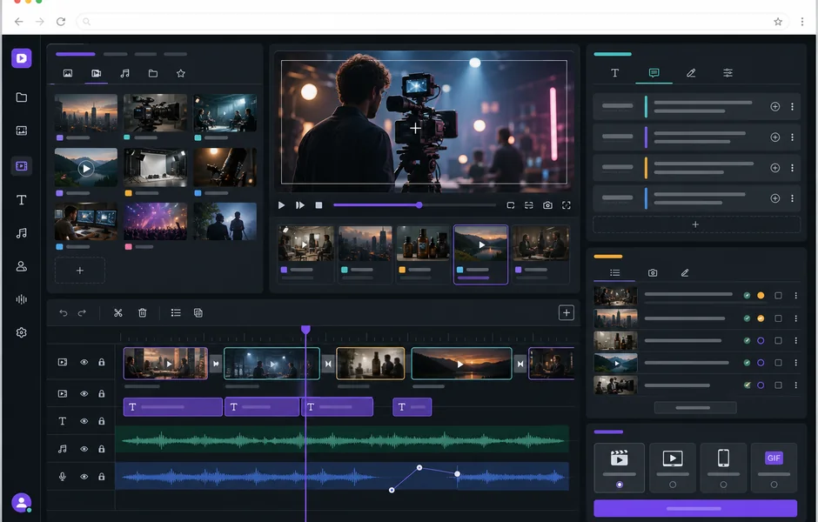Screen dimensions: 818x522
Task: Open the sliders adjustments tab in right panel
Action: pyautogui.click(x=727, y=73)
